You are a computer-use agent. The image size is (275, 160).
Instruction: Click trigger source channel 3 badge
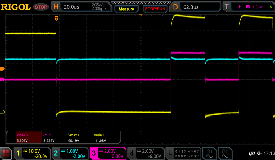[248, 7]
